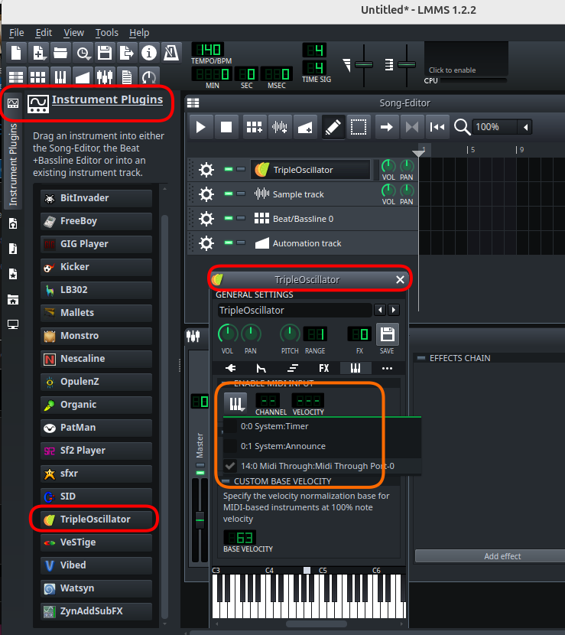Add automation track in Song-Editor

(x=305, y=127)
